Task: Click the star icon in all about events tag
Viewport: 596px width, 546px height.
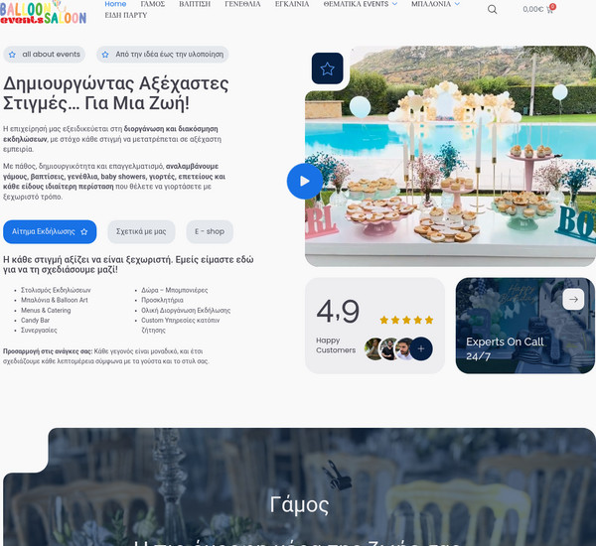Action: 12,55
